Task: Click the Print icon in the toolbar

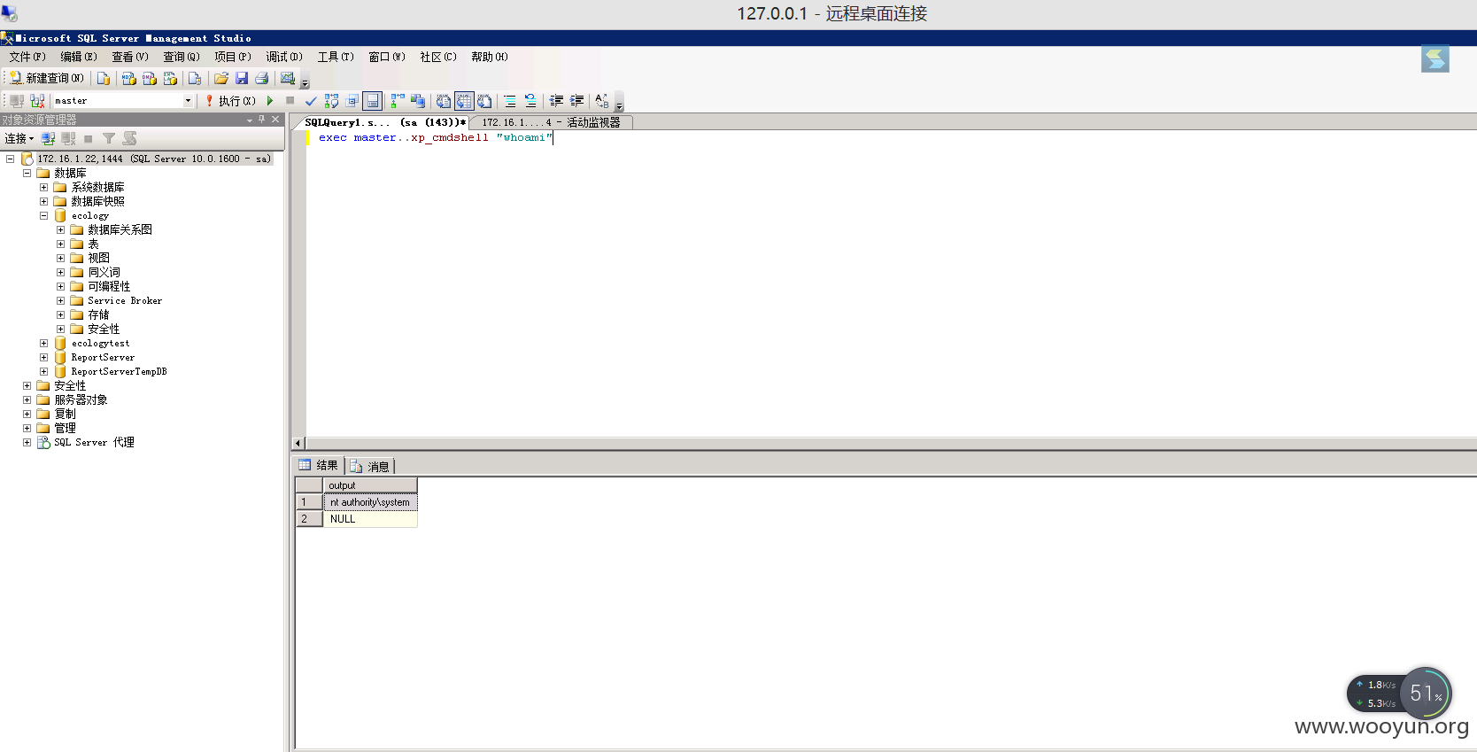Action: tap(262, 78)
